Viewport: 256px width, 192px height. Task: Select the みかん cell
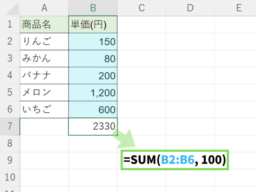coord(44,58)
